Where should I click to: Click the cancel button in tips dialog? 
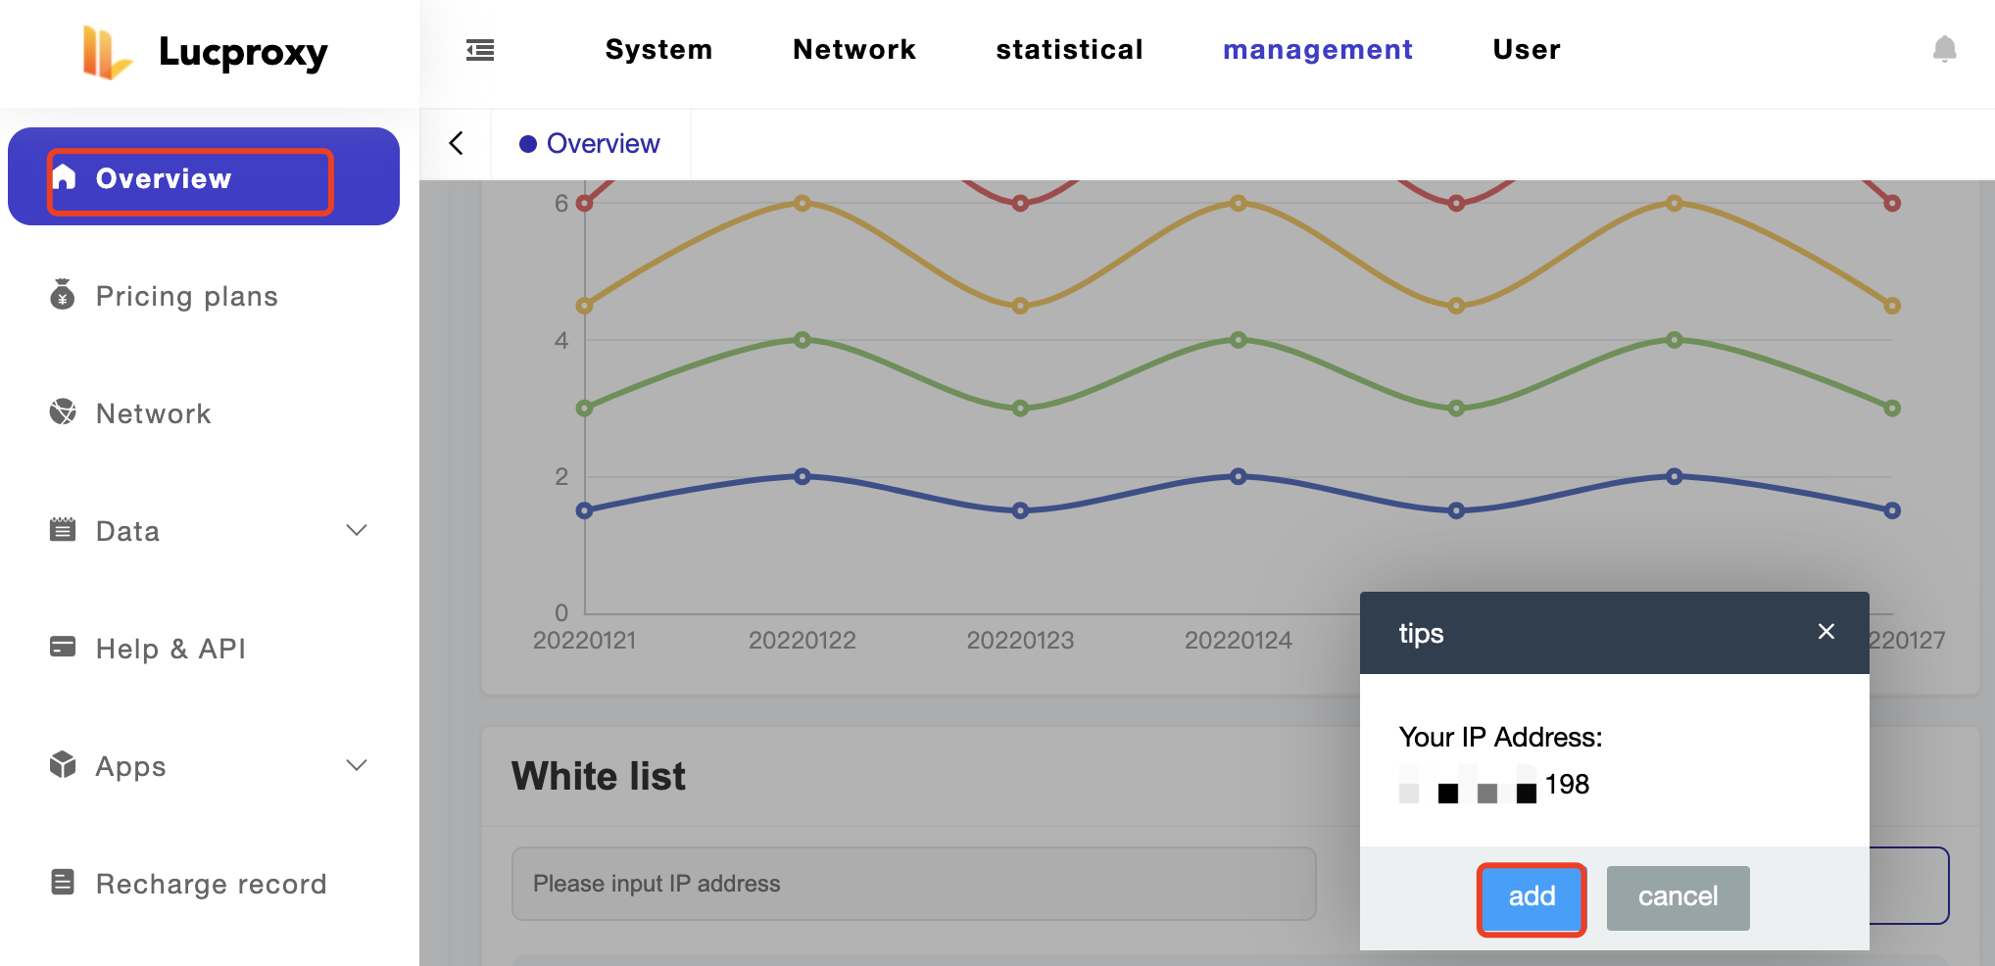pos(1678,897)
